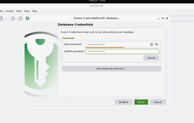
Task: Toggle password visibility with the eye icon
Action: click(156, 44)
